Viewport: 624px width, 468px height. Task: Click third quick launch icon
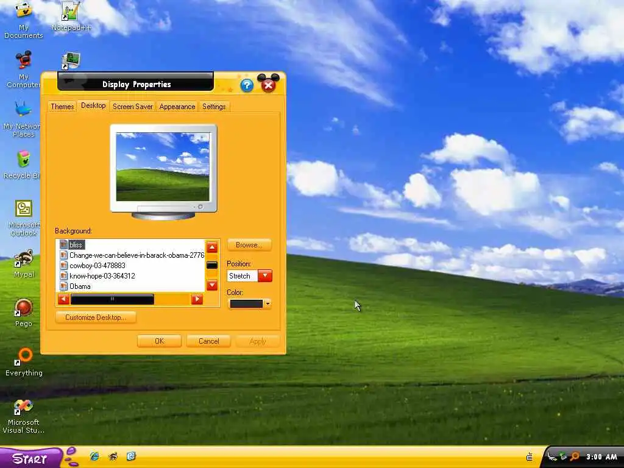(x=132, y=456)
